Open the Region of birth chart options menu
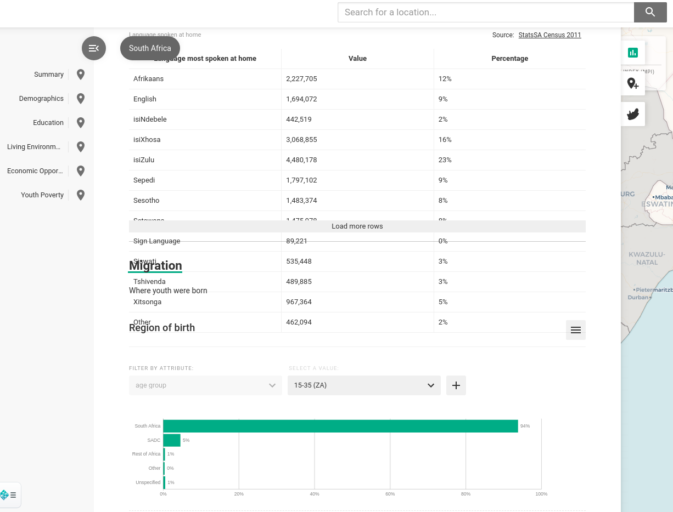Viewport: 673px width, 512px height. click(x=575, y=330)
